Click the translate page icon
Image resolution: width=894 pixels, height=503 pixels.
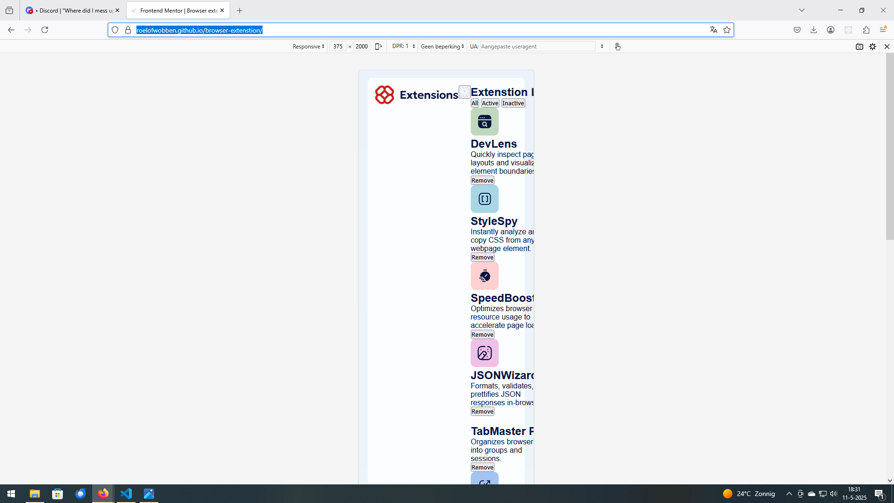pyautogui.click(x=713, y=30)
